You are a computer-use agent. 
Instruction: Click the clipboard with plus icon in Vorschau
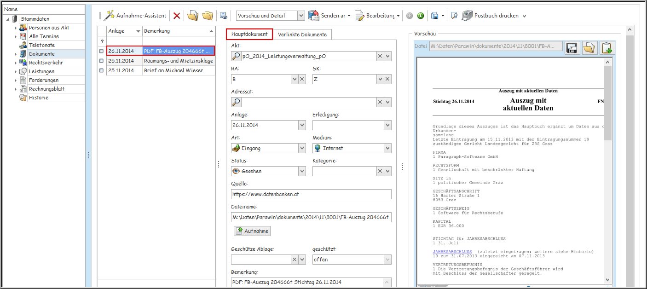(x=607, y=47)
